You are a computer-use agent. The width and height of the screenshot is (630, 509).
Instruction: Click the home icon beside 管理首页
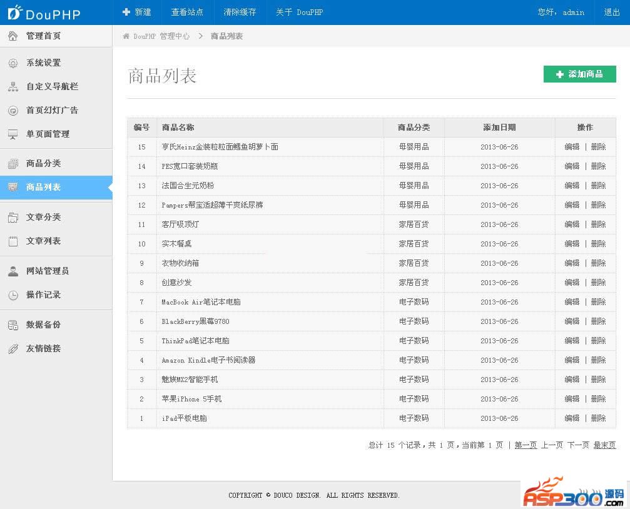[x=13, y=36]
